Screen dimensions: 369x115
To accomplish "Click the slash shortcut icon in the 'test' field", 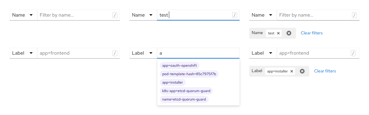I will click(235, 15).
